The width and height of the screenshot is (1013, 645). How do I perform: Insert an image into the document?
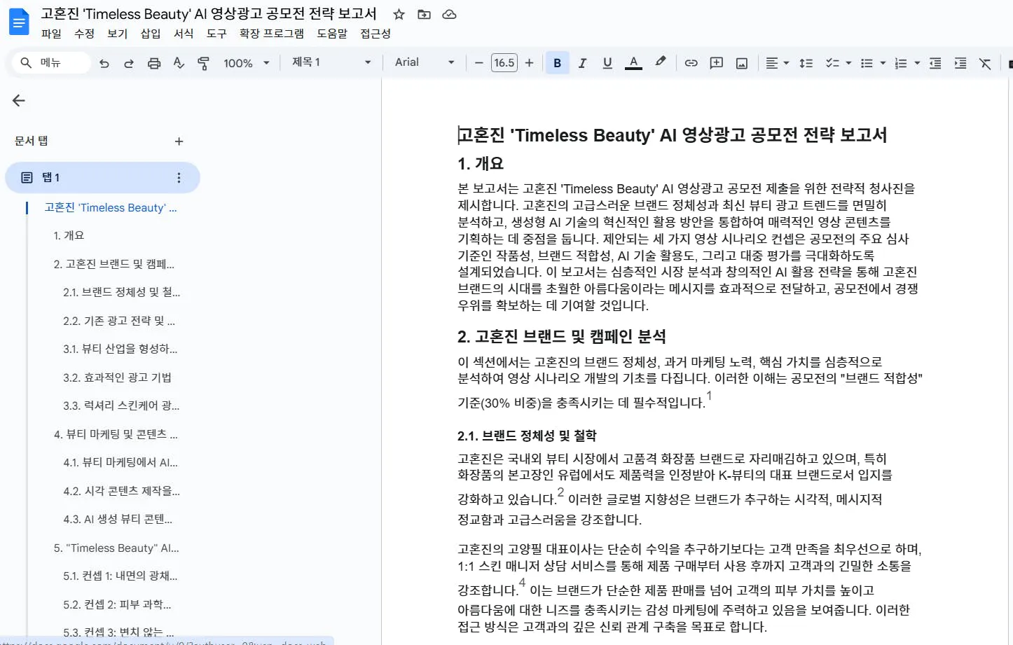742,62
